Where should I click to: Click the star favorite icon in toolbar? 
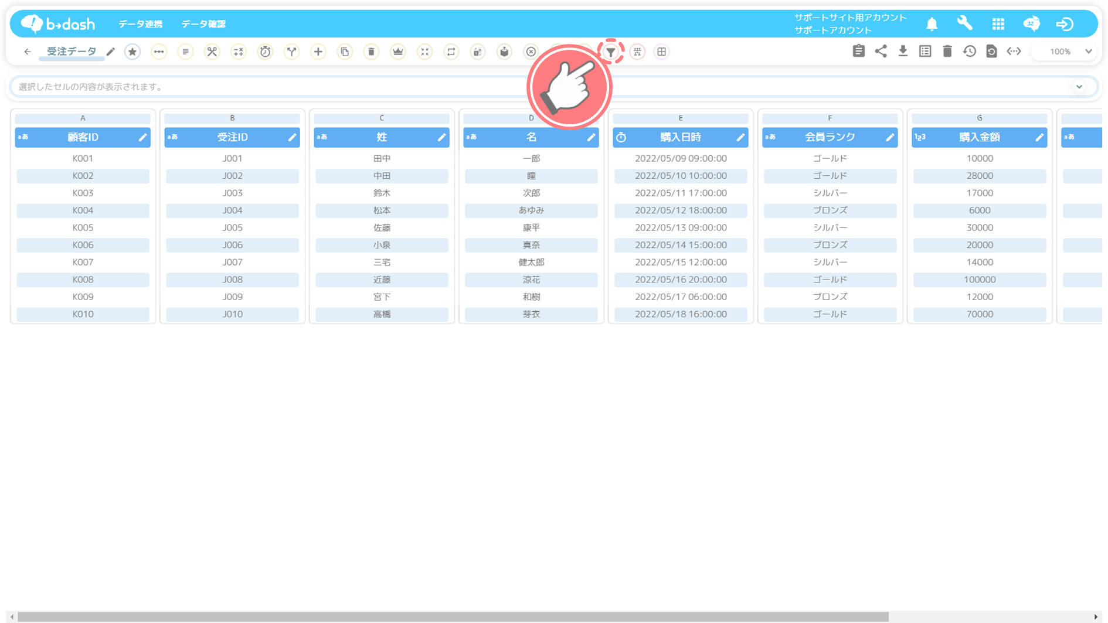click(132, 52)
